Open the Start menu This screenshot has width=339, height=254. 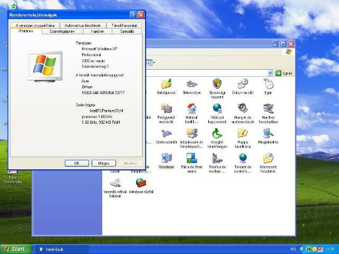click(x=14, y=249)
